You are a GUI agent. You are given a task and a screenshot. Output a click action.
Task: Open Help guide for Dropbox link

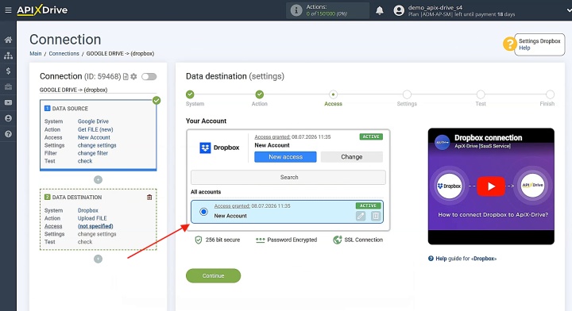462,259
